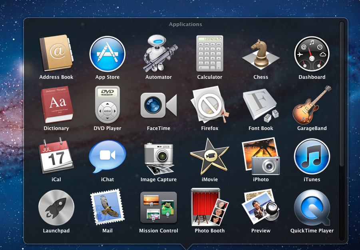360x250 pixels.
Task: Click the "QuickTime Player" label text
Action: click(312, 231)
